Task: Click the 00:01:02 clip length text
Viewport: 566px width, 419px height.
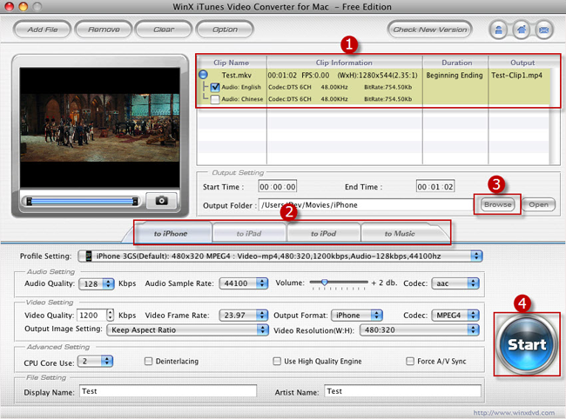Action: 282,76
